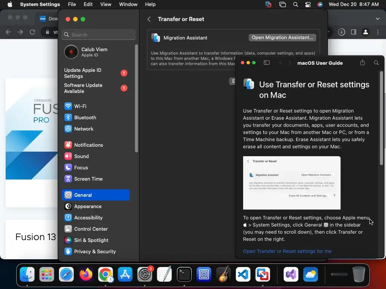Open the Edit menu
This screenshot has height=289, width=386.
pyautogui.click(x=88, y=5)
